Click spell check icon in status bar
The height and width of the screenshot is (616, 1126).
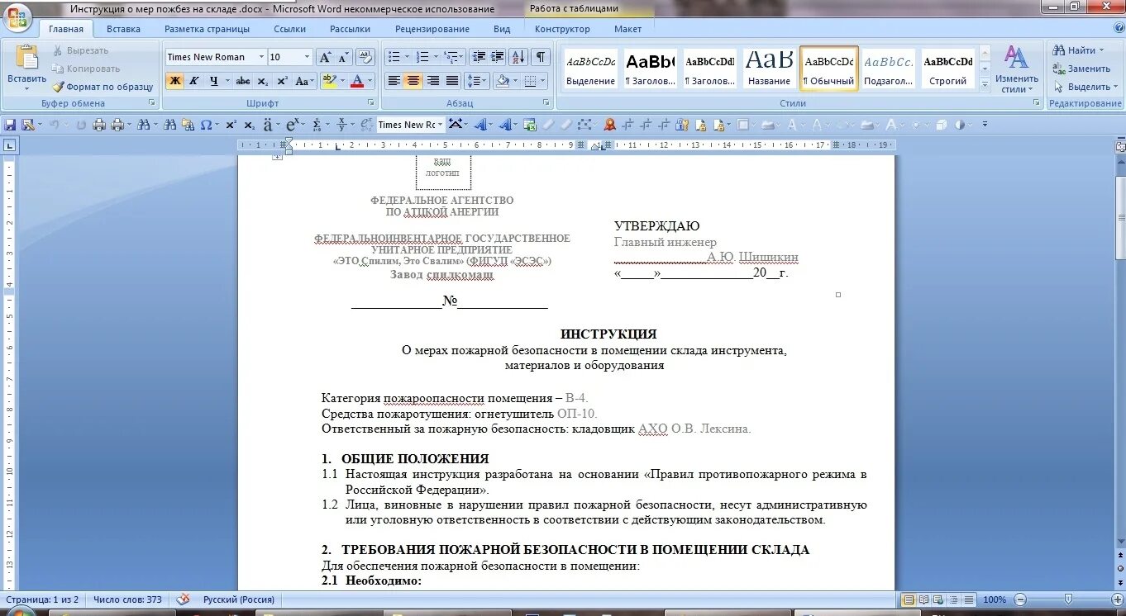point(183,599)
